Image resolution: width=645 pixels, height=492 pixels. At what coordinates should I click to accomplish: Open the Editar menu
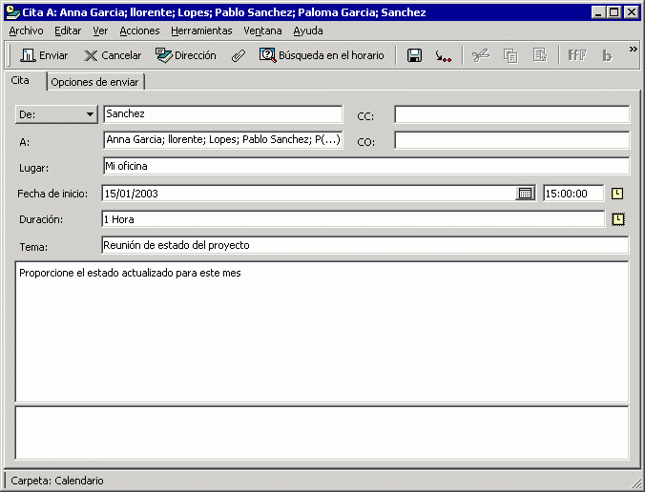point(68,31)
